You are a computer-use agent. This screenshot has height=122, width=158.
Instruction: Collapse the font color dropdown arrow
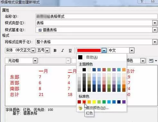point(104,50)
